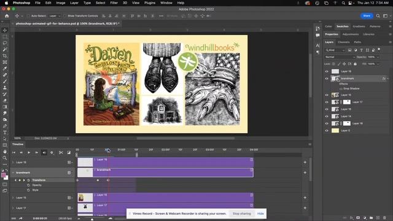
Task: Select the Clone Stamp tool
Action: (5, 88)
